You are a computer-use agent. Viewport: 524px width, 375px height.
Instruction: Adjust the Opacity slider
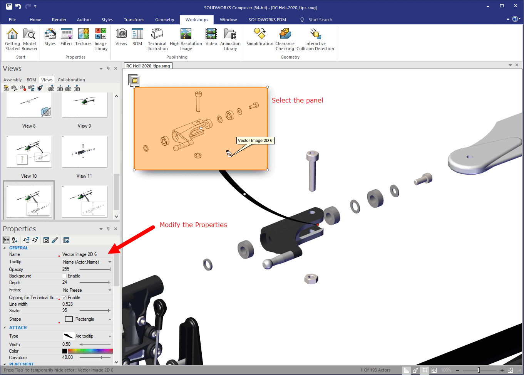pos(95,269)
